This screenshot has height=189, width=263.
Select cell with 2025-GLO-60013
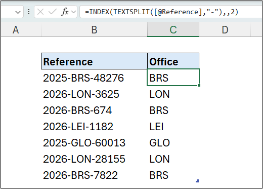pyautogui.click(x=94, y=142)
